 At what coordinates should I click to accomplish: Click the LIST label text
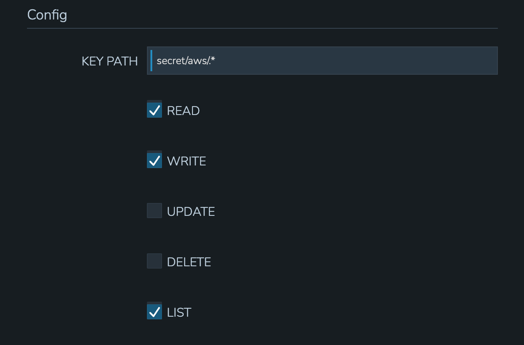[179, 312]
